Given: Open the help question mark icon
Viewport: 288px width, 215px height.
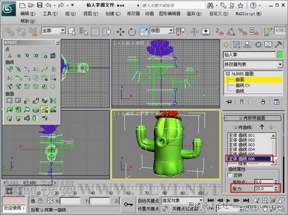Looking at the screenshot, I should (x=253, y=6).
